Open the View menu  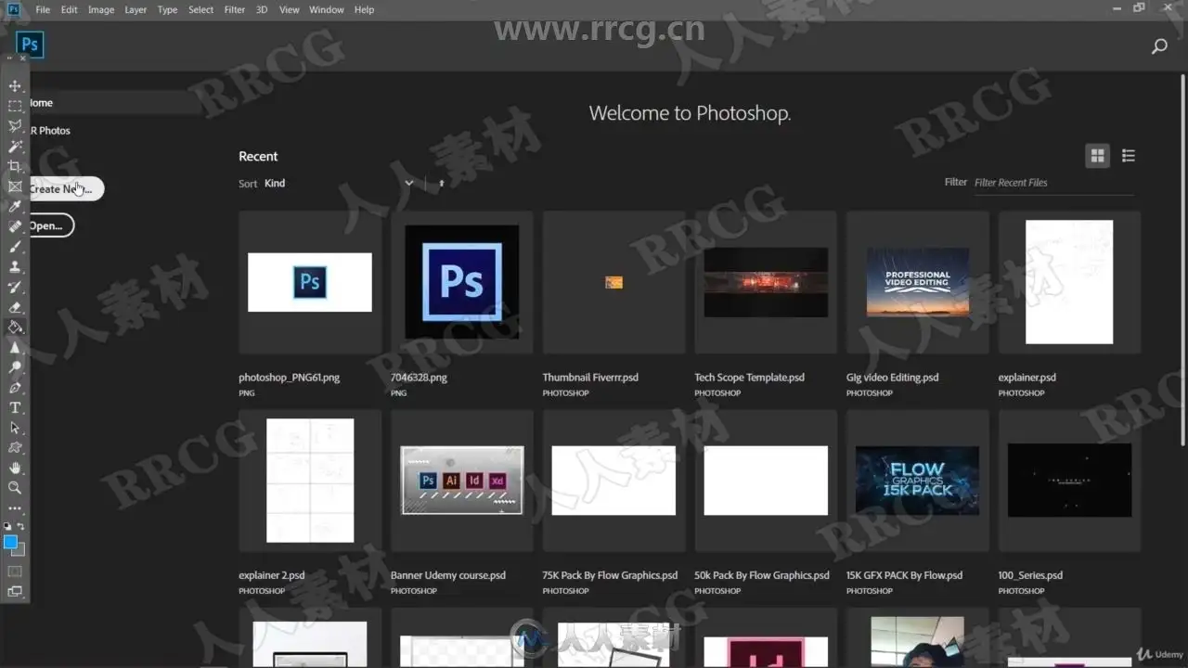[290, 9]
